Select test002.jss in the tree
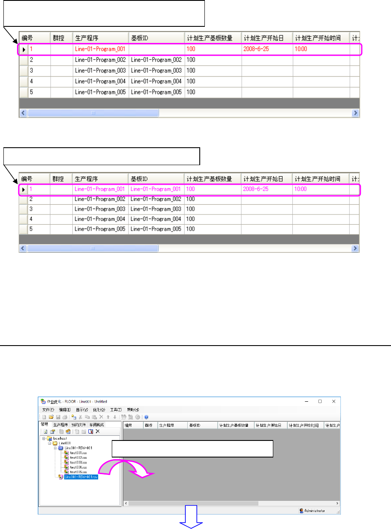 [79, 458]
